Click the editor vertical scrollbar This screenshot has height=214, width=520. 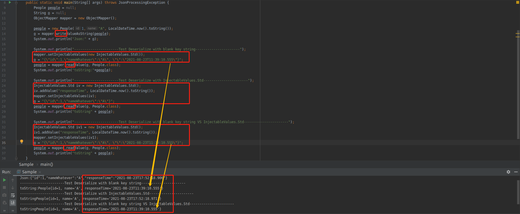(518, 87)
